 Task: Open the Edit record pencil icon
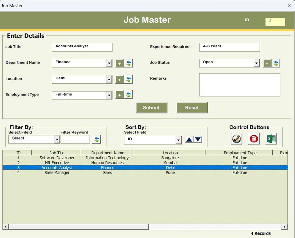[x=236, y=139]
